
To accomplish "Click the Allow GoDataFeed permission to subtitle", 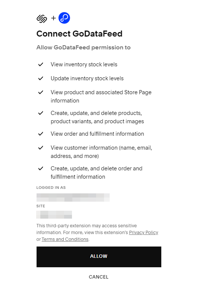I will coord(83,47).
